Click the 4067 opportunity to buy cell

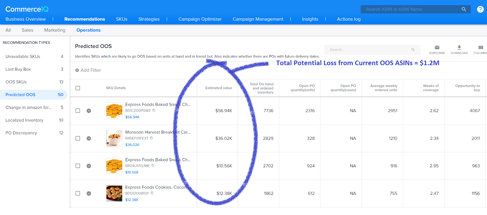pos(475,111)
